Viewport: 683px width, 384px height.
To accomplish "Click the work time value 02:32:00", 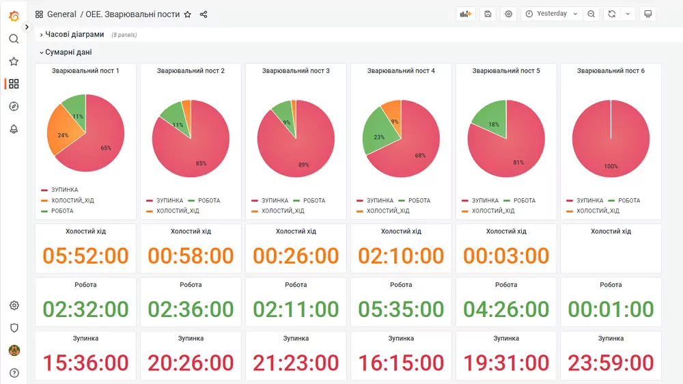I will point(85,309).
